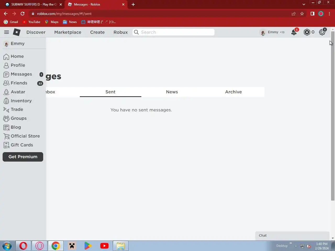
Task: Open the Create menu item
Action: pos(97,32)
